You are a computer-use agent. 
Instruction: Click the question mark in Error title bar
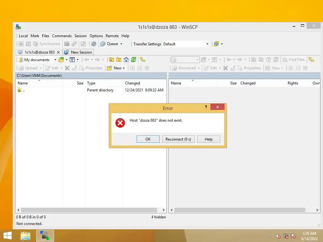pyautogui.click(x=206, y=107)
